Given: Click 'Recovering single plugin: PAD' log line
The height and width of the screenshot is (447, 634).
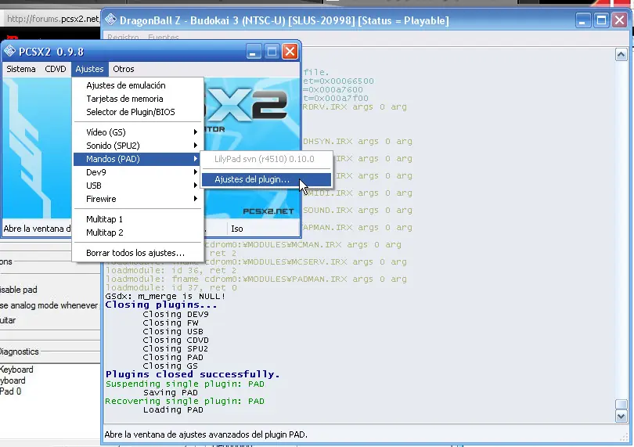Looking at the screenshot, I should point(185,402).
